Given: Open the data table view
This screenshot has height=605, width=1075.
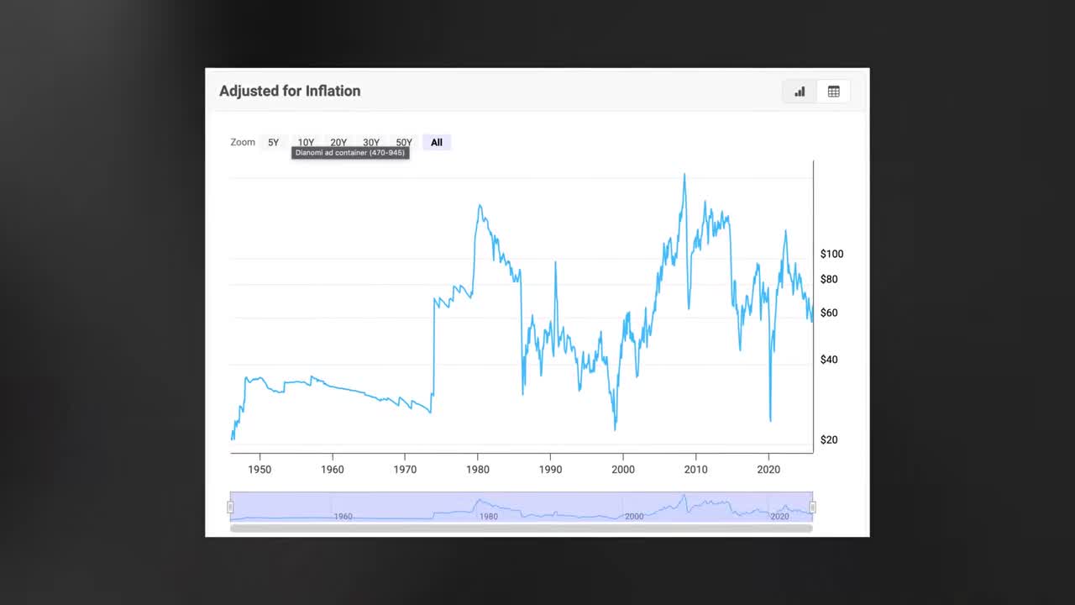Looking at the screenshot, I should [833, 92].
